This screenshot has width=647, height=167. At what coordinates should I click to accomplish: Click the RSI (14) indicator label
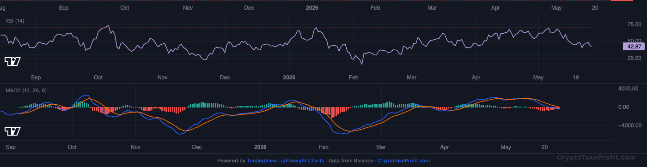(x=15, y=21)
